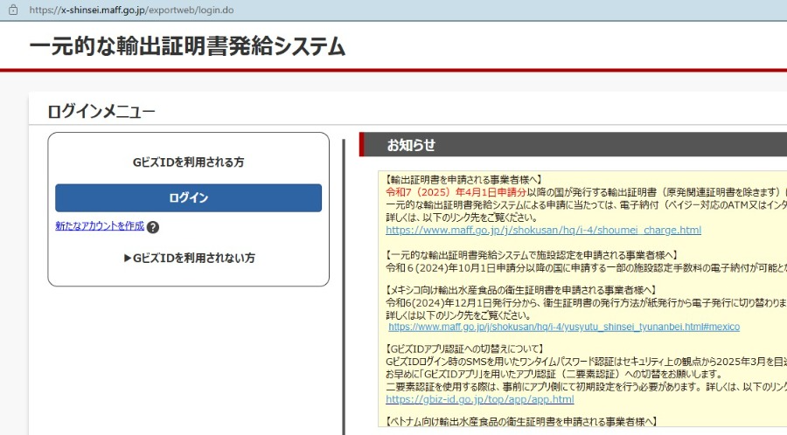Click the line starting 令和６(2024)年10月1日申請分

coord(586,267)
